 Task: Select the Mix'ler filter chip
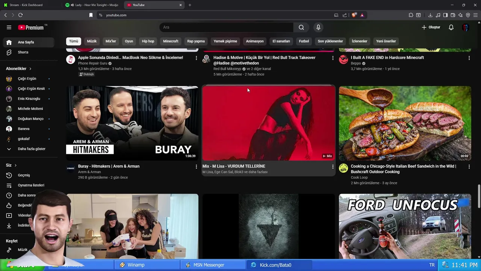[111, 41]
